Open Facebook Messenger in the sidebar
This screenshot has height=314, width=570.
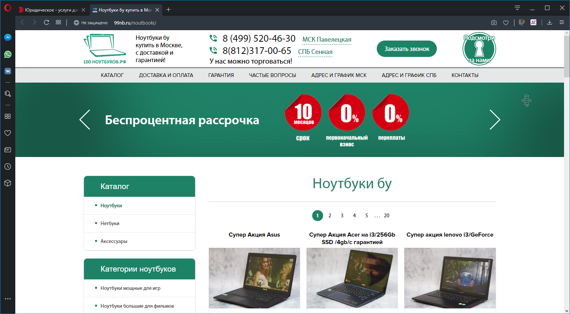(x=8, y=38)
